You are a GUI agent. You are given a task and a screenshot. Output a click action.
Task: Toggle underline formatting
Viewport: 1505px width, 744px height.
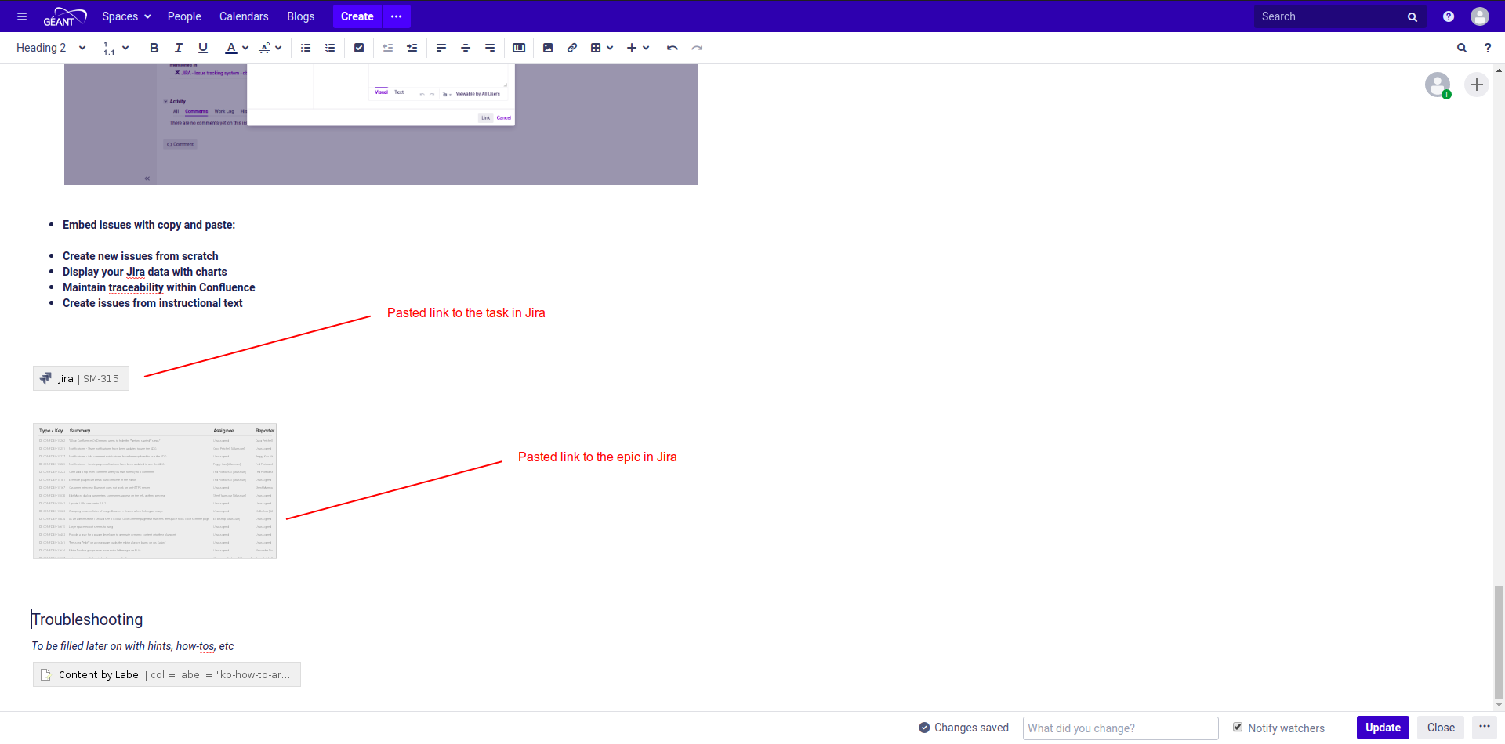pos(203,48)
